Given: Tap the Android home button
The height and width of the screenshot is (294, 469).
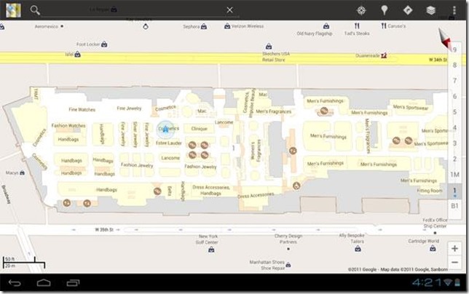Looking at the screenshot, I should pos(44,282).
